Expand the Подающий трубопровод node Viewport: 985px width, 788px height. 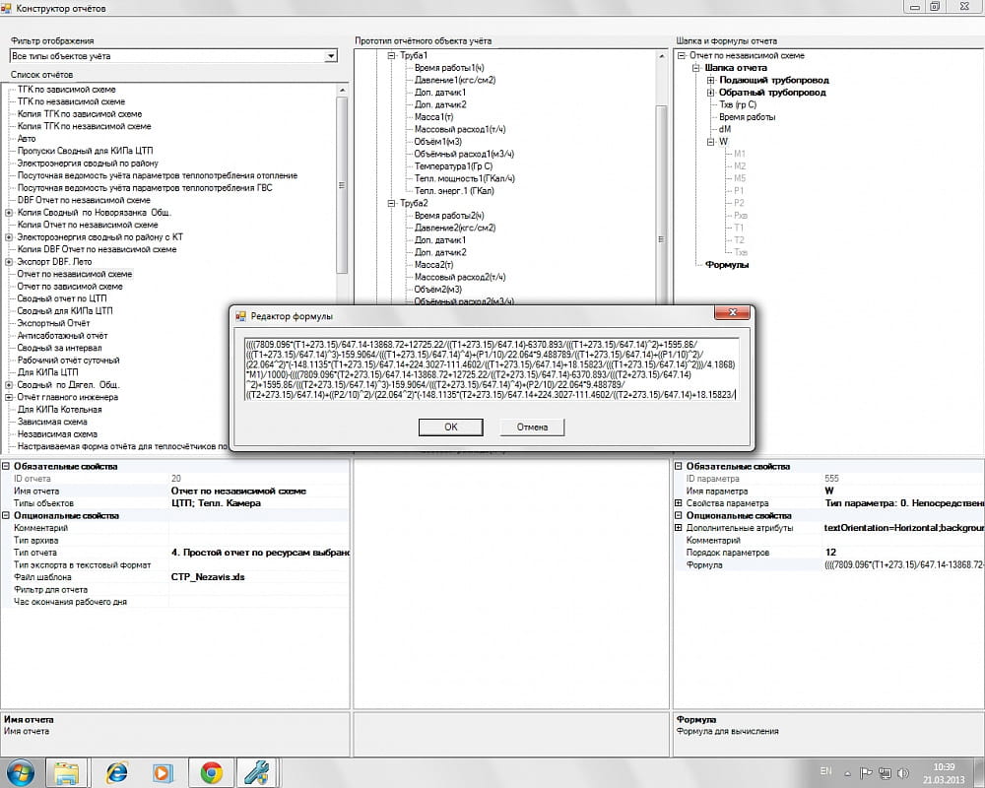click(x=710, y=80)
